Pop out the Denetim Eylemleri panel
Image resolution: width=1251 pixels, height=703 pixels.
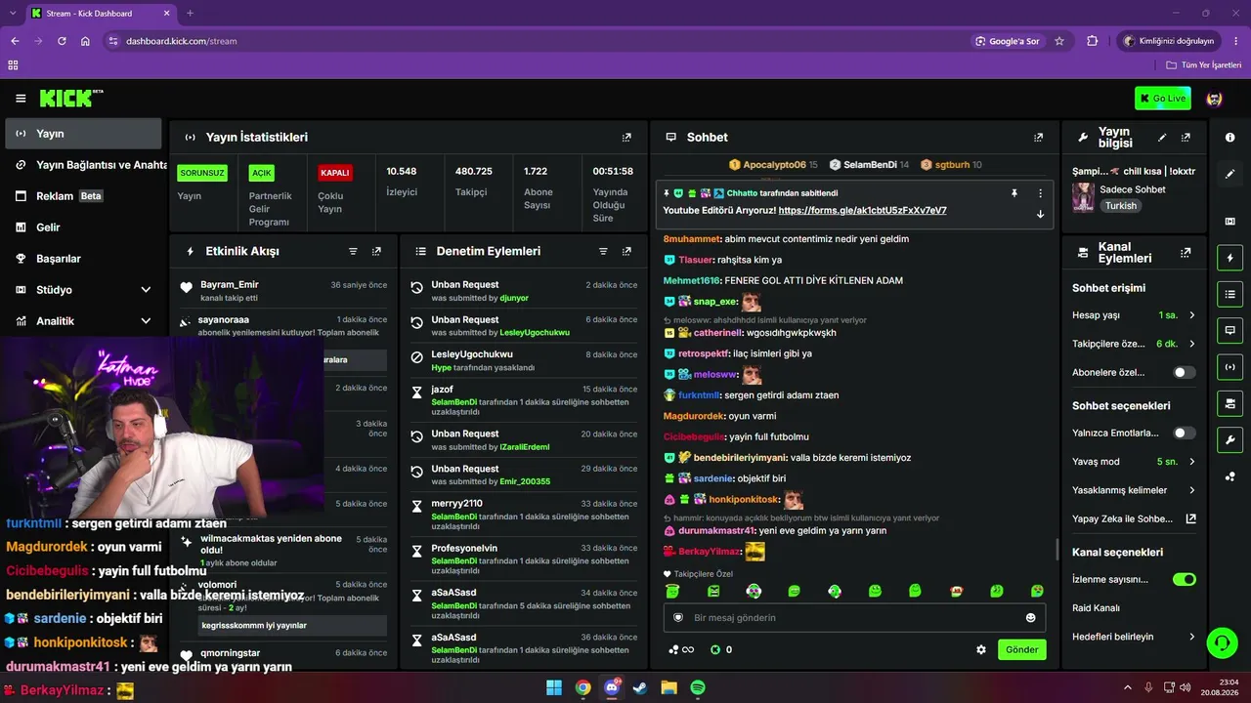[x=626, y=251]
